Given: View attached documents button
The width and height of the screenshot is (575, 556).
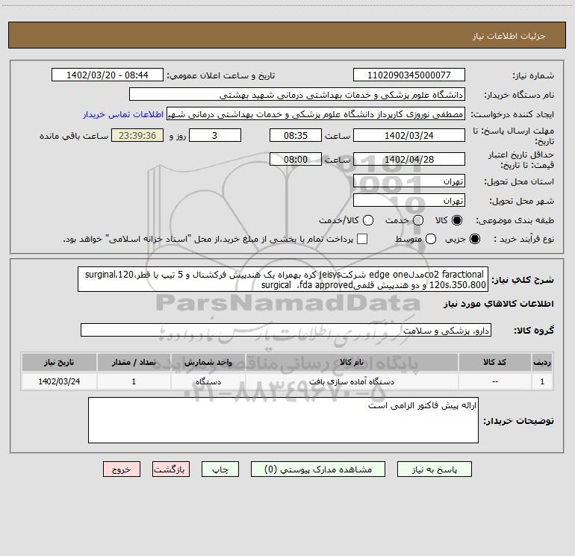Looking at the screenshot, I should (x=318, y=469).
